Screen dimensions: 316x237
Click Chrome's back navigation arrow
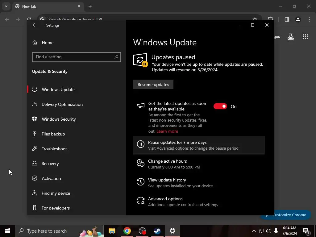(x=7, y=19)
